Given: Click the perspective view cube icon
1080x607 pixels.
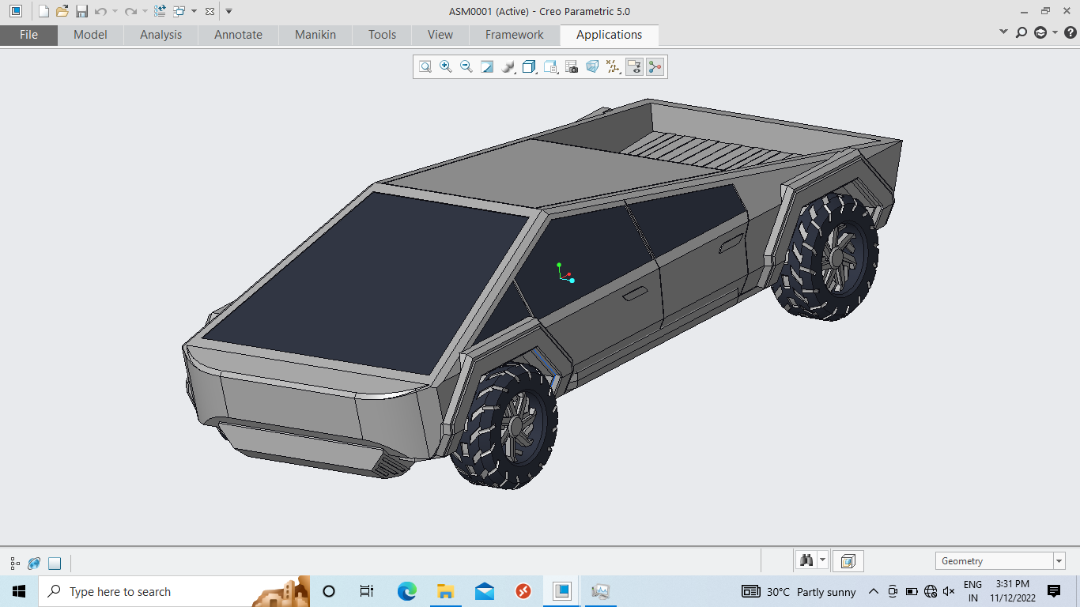Looking at the screenshot, I should 592,67.
